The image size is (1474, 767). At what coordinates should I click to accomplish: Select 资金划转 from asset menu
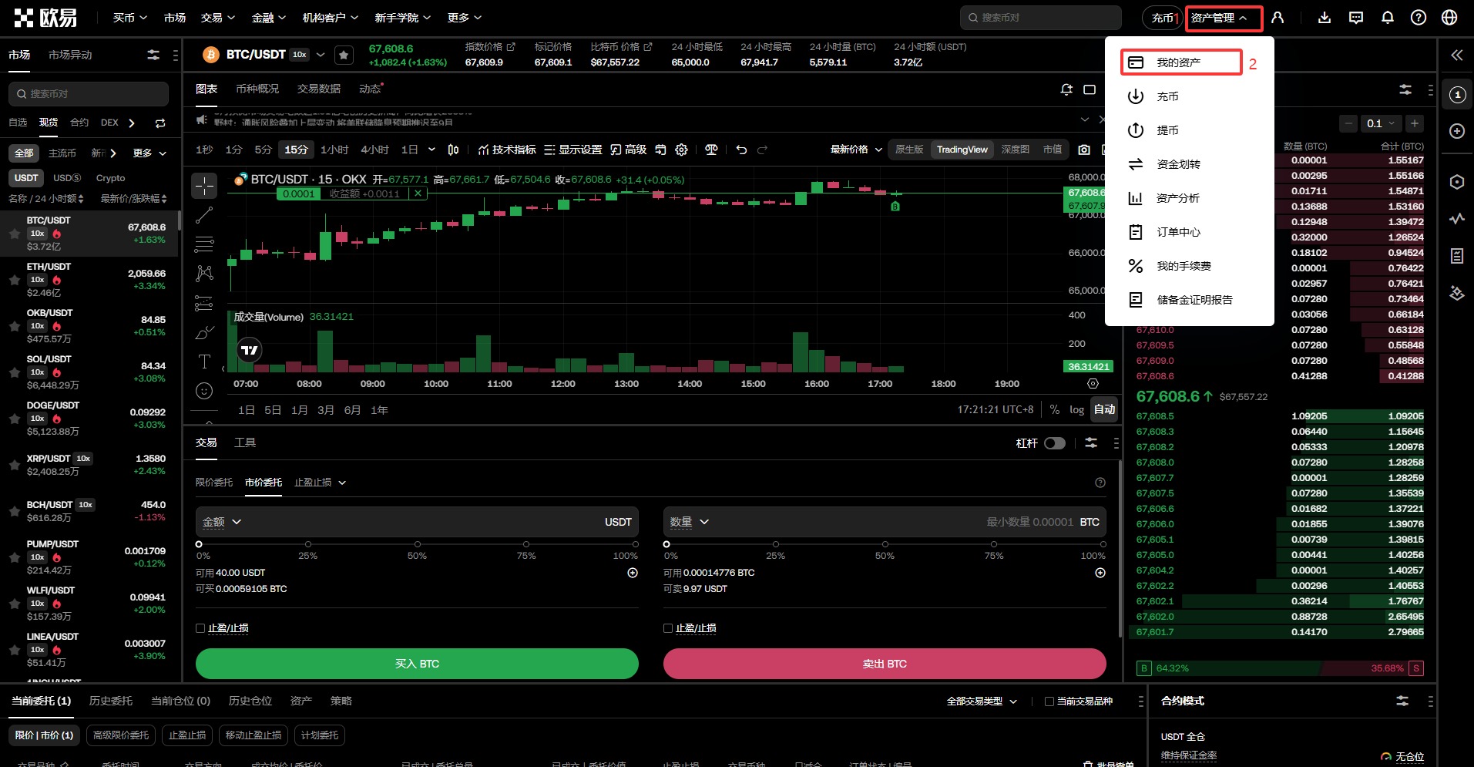tap(1190, 164)
